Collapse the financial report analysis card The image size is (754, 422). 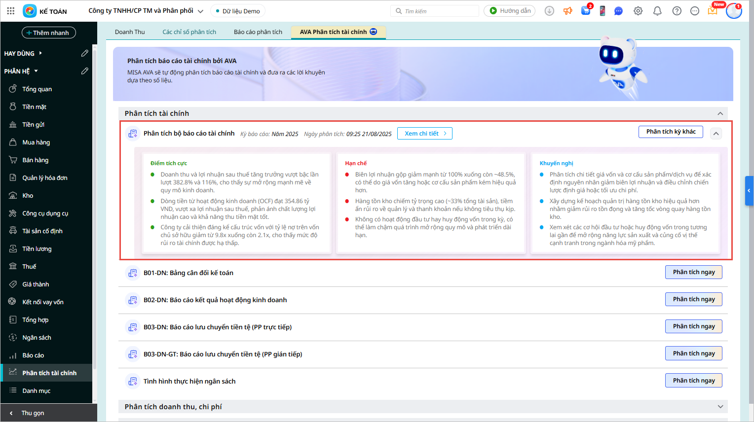click(x=716, y=134)
